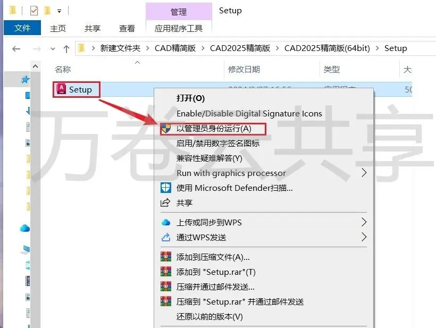Image resolution: width=436 pixels, height=328 pixels.
Task: Click Quick Access star in sidebar
Action: pos(25,80)
